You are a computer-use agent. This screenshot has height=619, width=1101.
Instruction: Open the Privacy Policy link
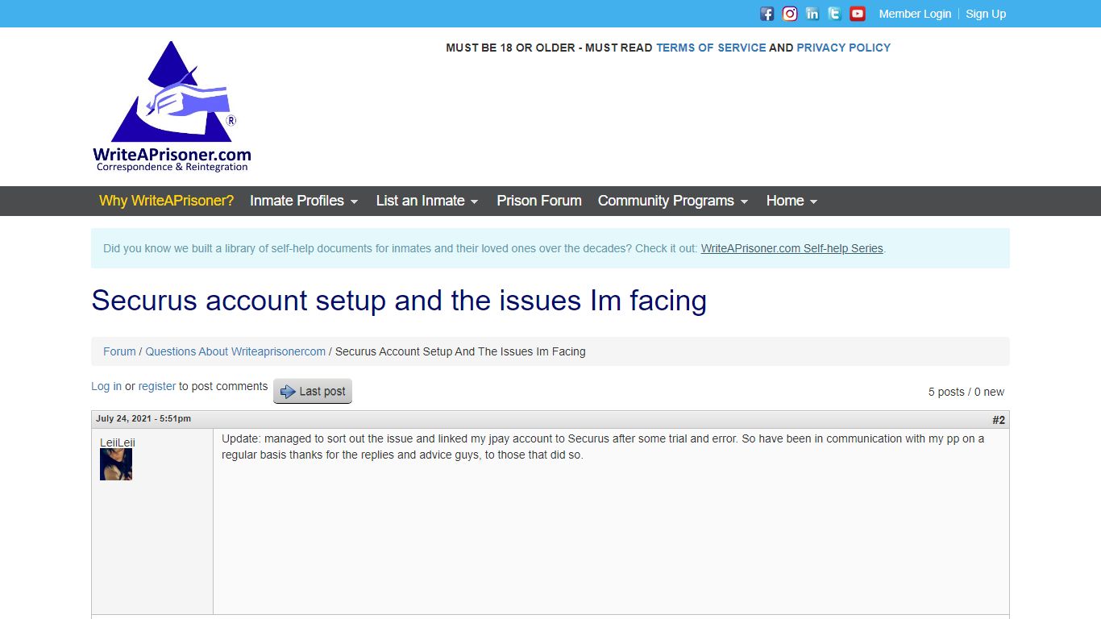pyautogui.click(x=843, y=48)
